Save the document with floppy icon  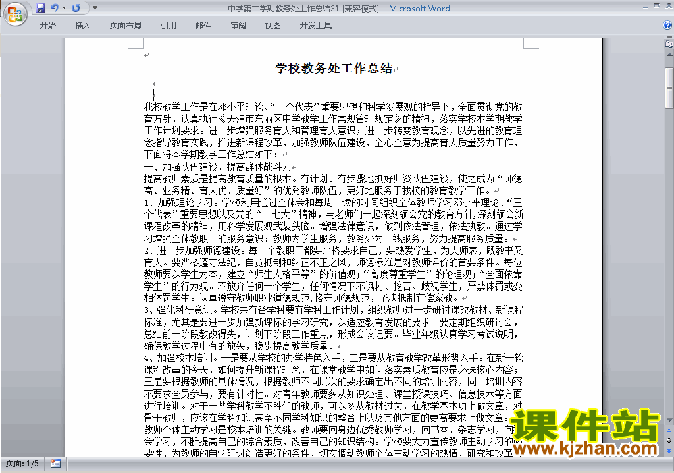point(40,8)
